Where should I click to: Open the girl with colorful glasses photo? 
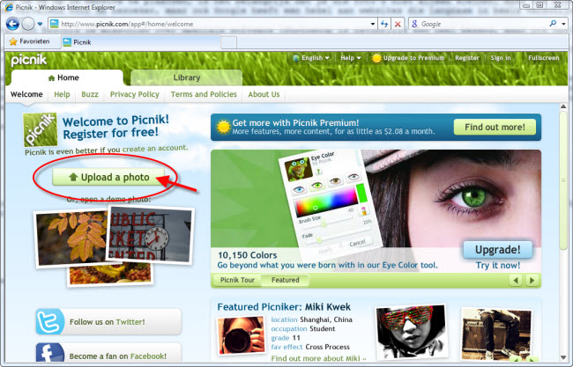coord(412,333)
